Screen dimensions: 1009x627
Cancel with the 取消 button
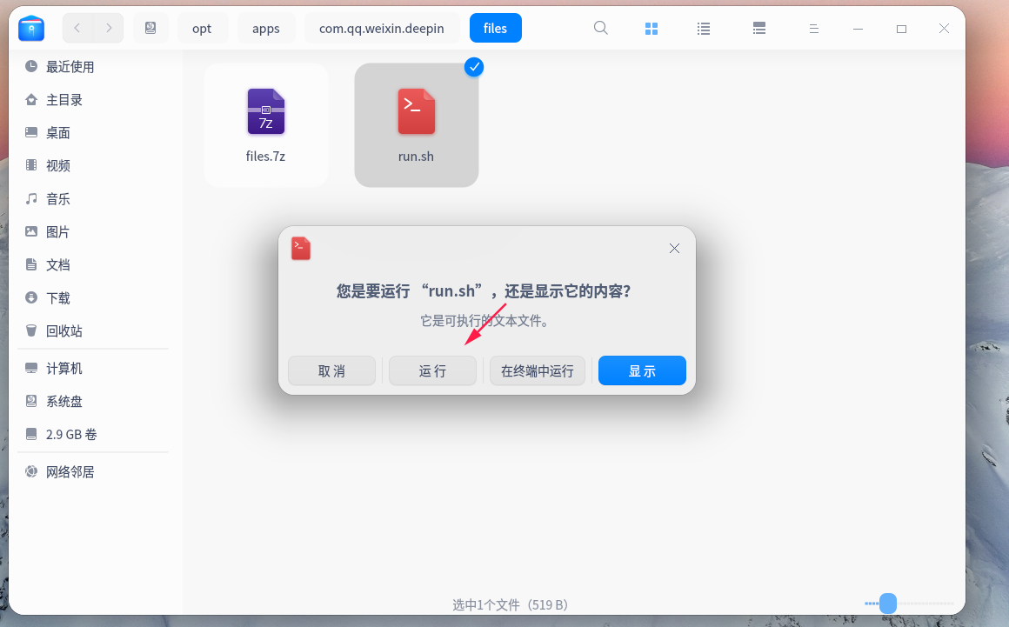pyautogui.click(x=331, y=371)
